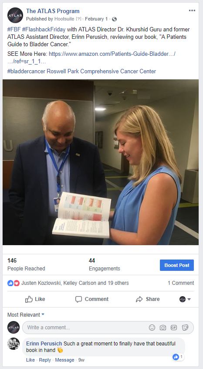Screen dimensions: 203x369
Task: Like Erinn Perusich's comment
Action: click(x=30, y=360)
